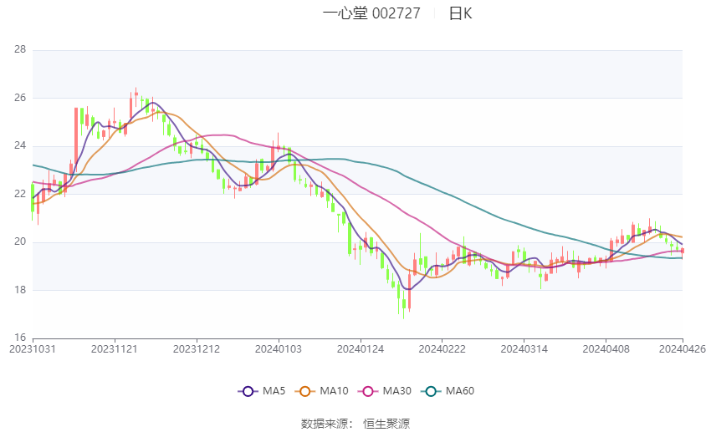Disable the MA60 series via legend text
711x432 pixels.
click(460, 391)
